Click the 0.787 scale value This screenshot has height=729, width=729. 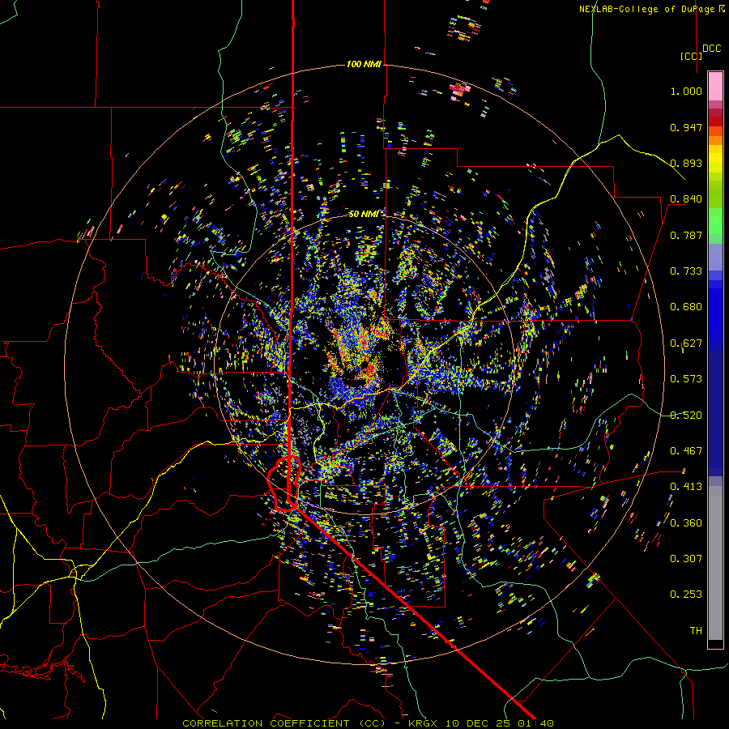pyautogui.click(x=686, y=235)
